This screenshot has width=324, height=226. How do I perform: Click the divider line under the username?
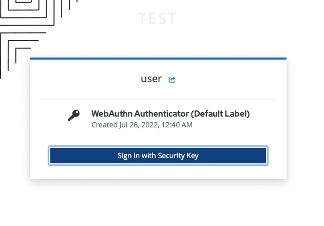[x=158, y=99]
